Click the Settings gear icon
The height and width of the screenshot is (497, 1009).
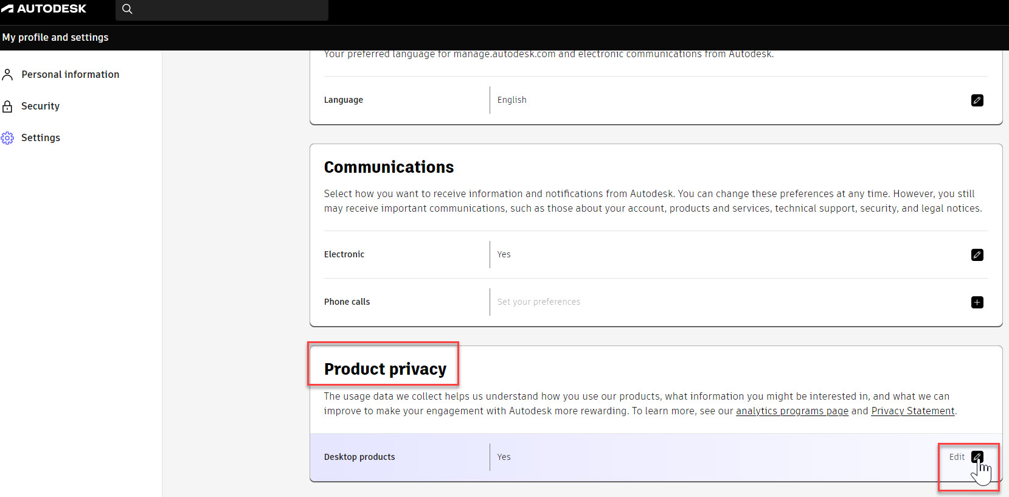(7, 138)
